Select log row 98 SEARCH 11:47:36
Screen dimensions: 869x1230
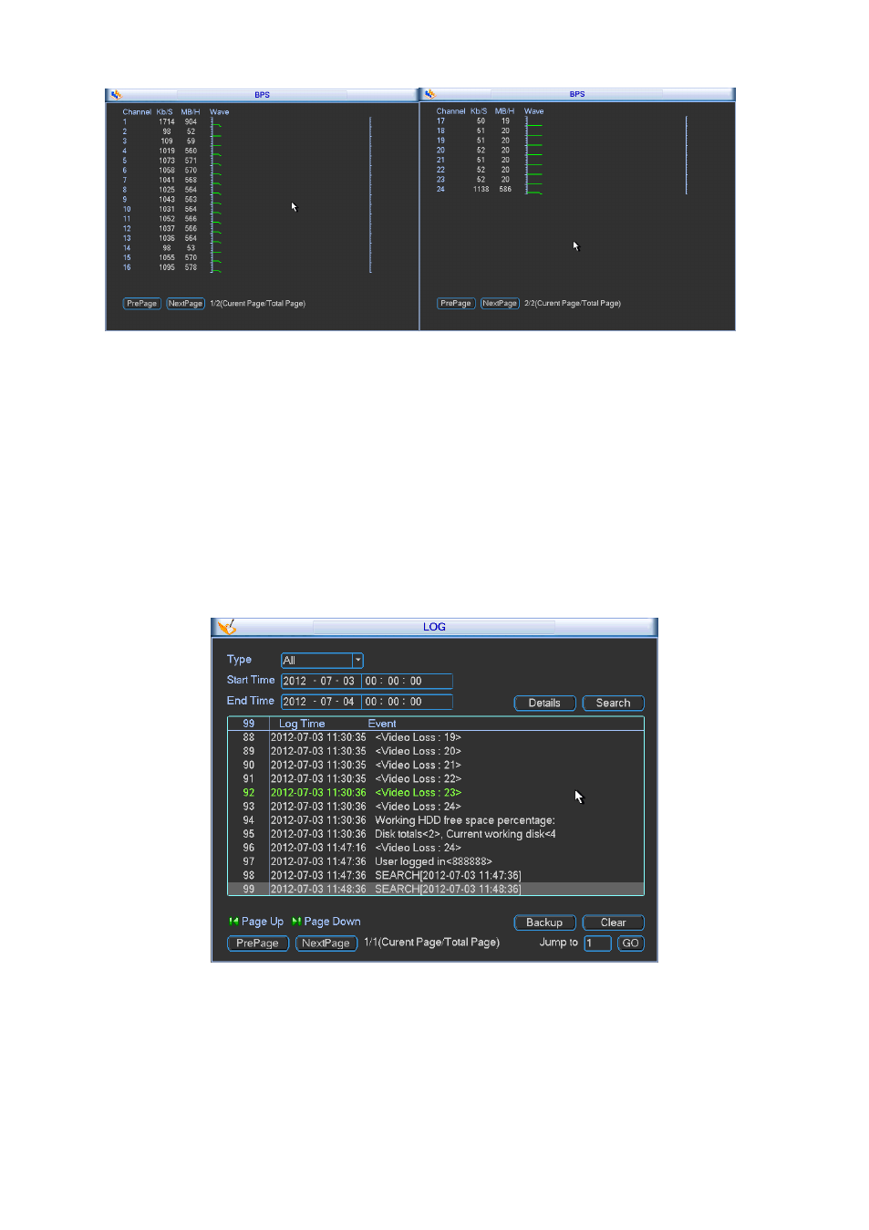(436, 875)
